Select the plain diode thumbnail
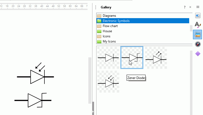This screenshot has height=115, width=203. point(108,58)
